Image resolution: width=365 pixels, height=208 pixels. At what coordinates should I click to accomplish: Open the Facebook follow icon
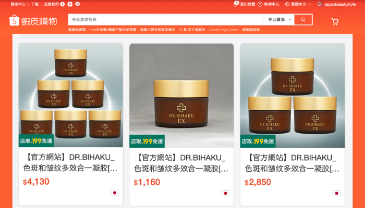tap(63, 4)
